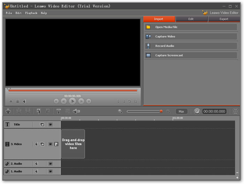The height and width of the screenshot is (184, 244).
Task: Switch to the Import tab
Action: [x=159, y=19]
